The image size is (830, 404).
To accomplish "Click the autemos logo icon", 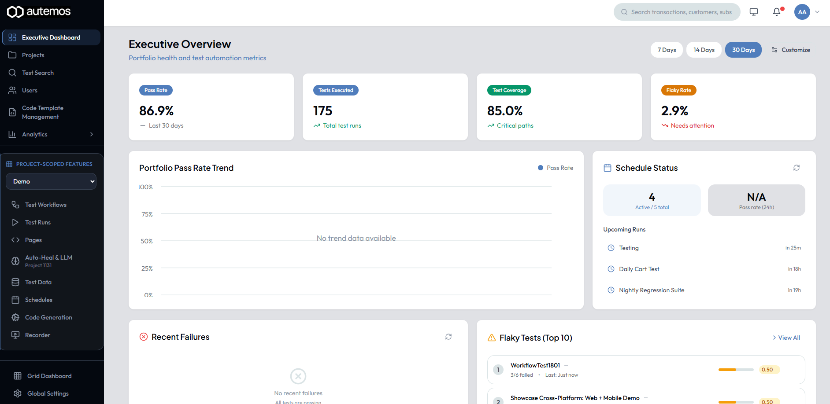I will pyautogui.click(x=15, y=12).
